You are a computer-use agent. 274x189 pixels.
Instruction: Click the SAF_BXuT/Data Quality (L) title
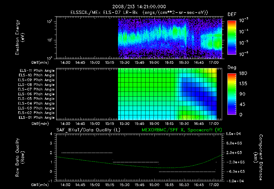(88, 130)
